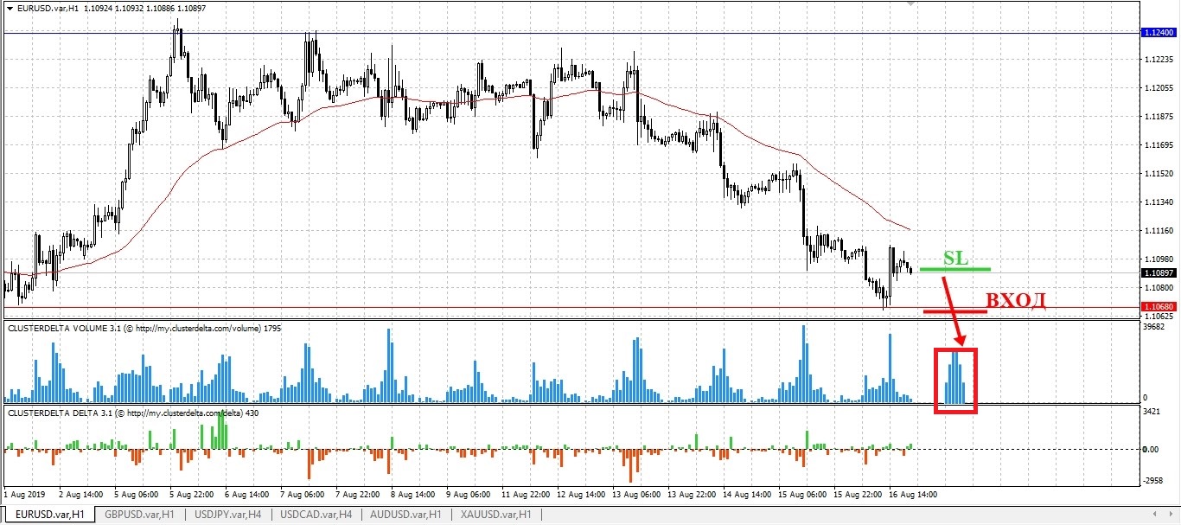Click the 1.12055 value on the price axis

[1158, 88]
